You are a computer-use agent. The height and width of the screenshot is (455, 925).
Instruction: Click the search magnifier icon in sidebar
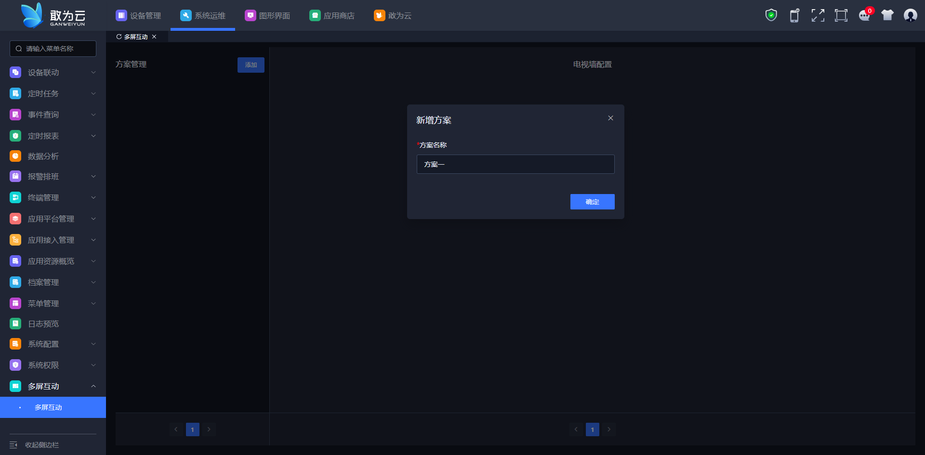(19, 49)
